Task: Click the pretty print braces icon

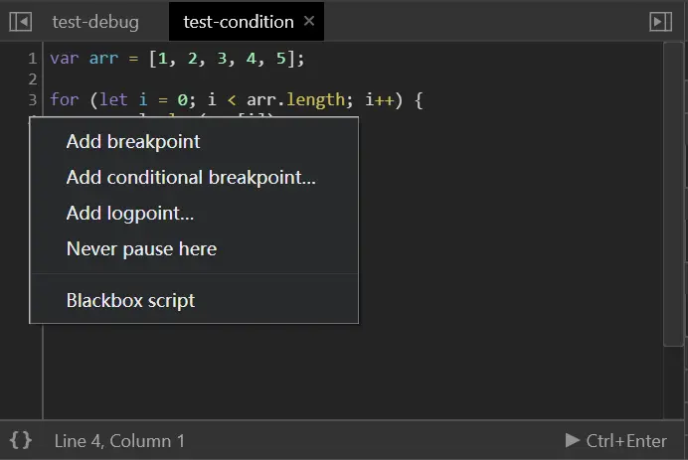Action: (21, 439)
